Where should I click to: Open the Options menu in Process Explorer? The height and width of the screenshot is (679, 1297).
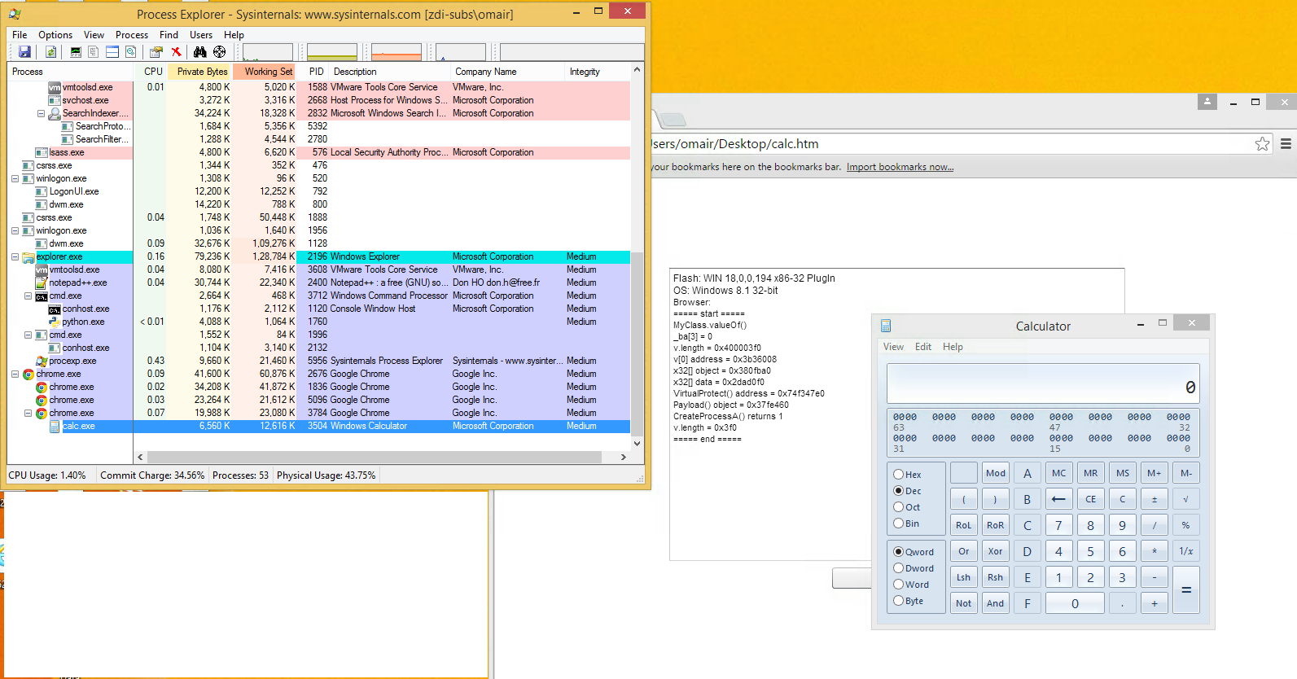click(x=55, y=35)
